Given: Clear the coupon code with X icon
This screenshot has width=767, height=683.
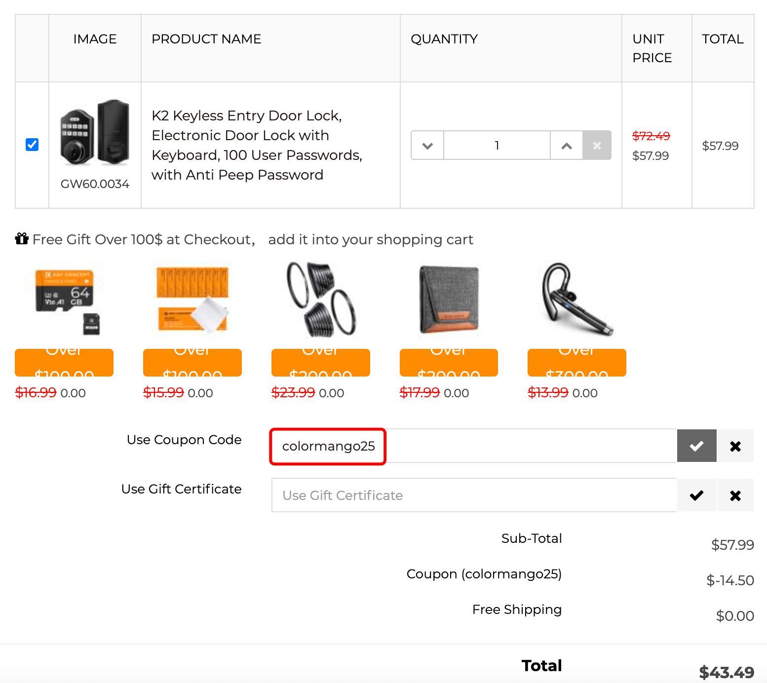Looking at the screenshot, I should point(735,446).
